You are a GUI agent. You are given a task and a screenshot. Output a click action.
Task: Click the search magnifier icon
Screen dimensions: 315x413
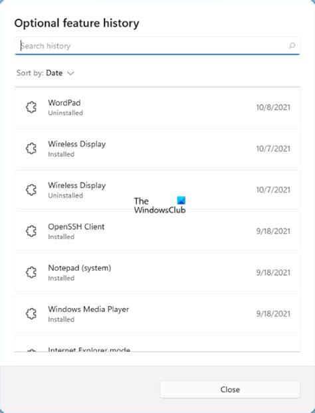[292, 46]
